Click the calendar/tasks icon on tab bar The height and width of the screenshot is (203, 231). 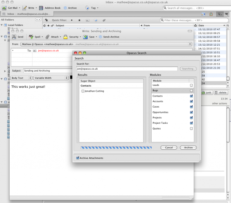211,14
